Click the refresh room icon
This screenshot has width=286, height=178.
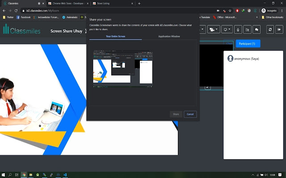tap(270, 29)
